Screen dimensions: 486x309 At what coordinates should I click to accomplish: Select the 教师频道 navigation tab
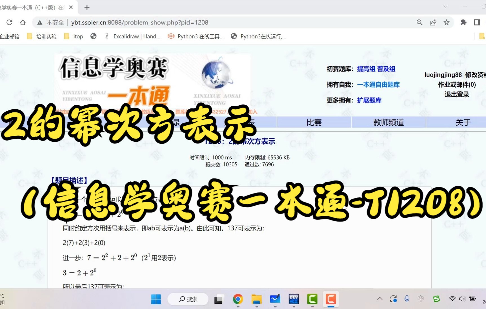coord(389,122)
